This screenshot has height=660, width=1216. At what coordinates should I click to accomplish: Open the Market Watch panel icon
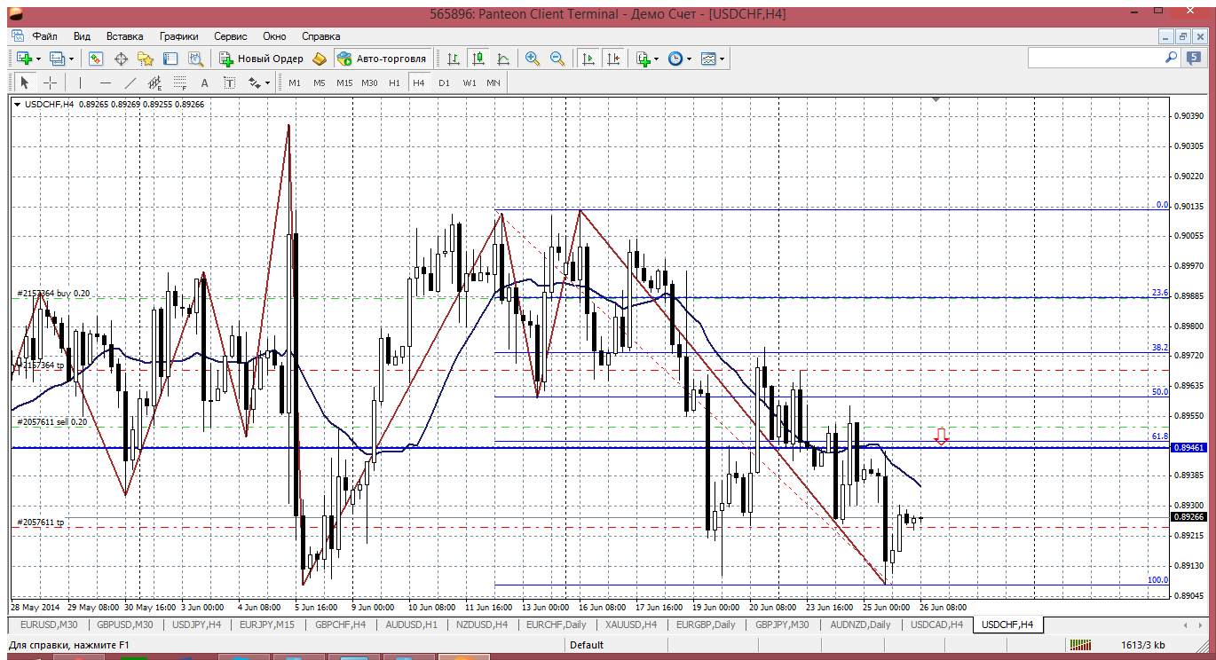pos(96,59)
